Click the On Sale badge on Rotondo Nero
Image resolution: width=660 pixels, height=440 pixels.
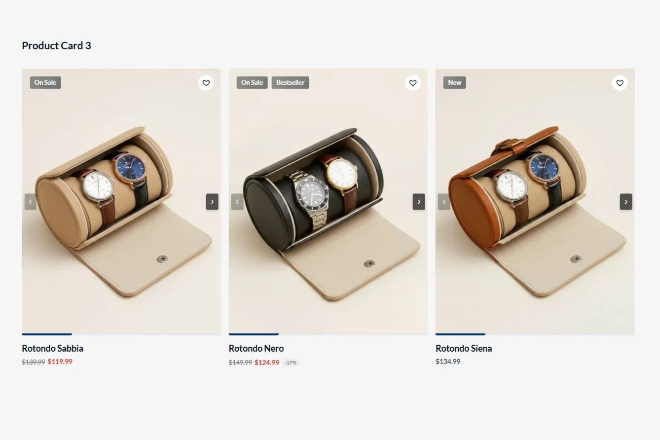[252, 82]
